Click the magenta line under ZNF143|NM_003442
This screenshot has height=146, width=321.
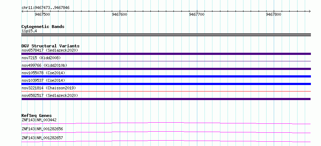(166, 123)
